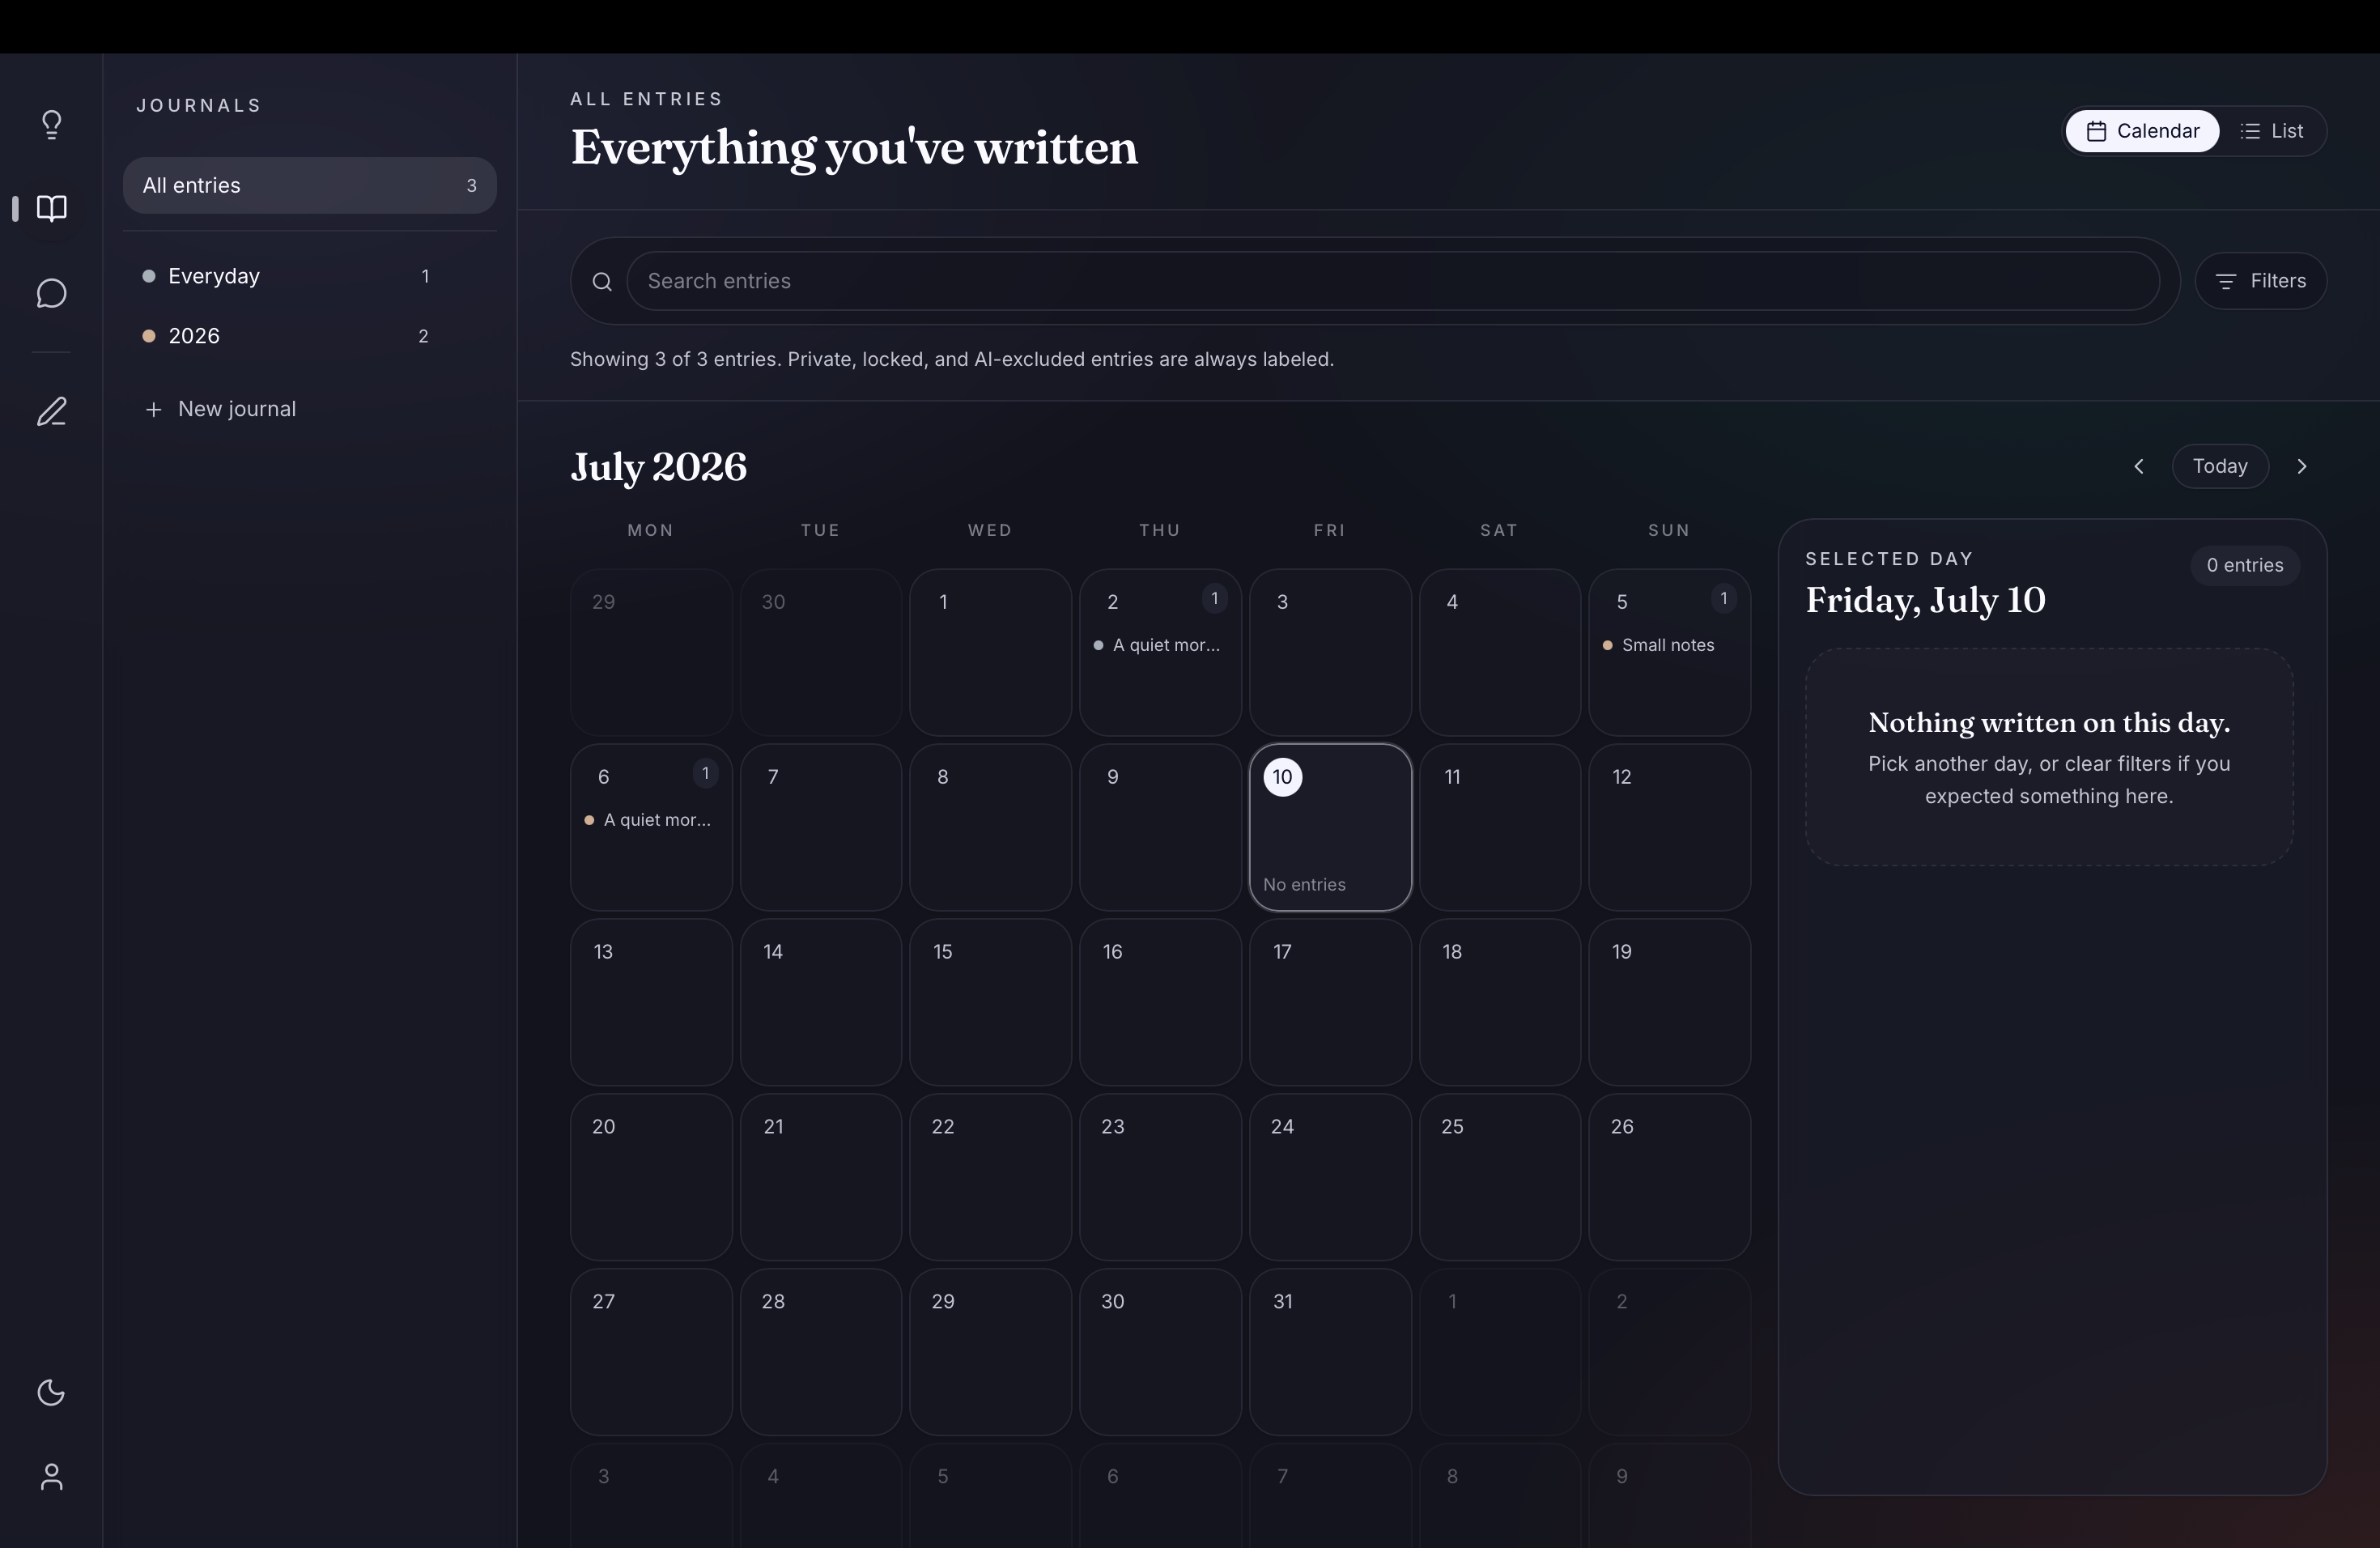Screen dimensions: 2380x1548
Task: Open the 'Small notes' entry on July 5
Action: [1667, 645]
